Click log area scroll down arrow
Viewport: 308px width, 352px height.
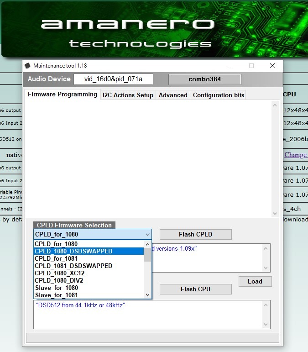(x=275, y=214)
